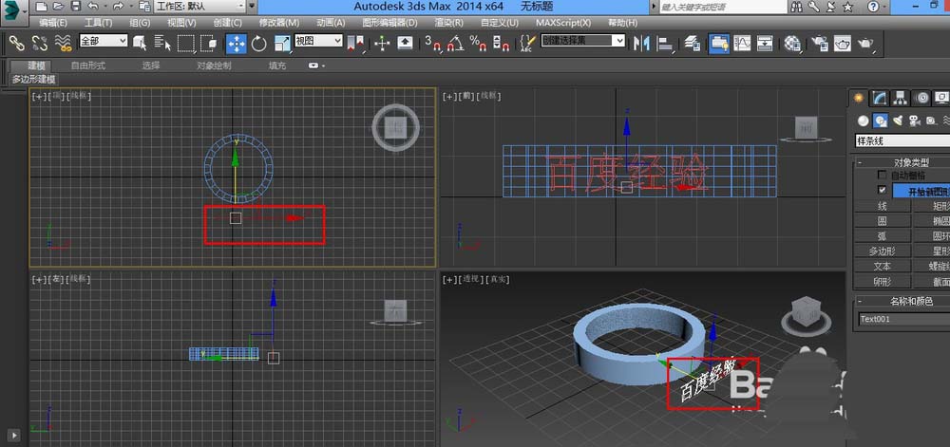Open Rendered Frame Window icon
950x447 pixels.
(843, 43)
